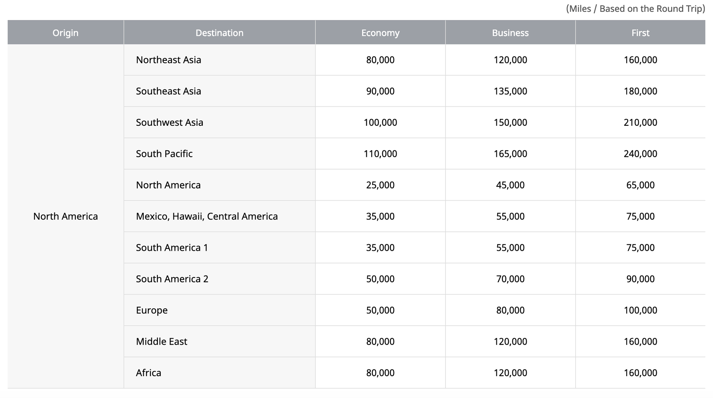Image resolution: width=713 pixels, height=398 pixels.
Task: Click the 240,000 First class South Pacific value
Action: click(x=640, y=154)
